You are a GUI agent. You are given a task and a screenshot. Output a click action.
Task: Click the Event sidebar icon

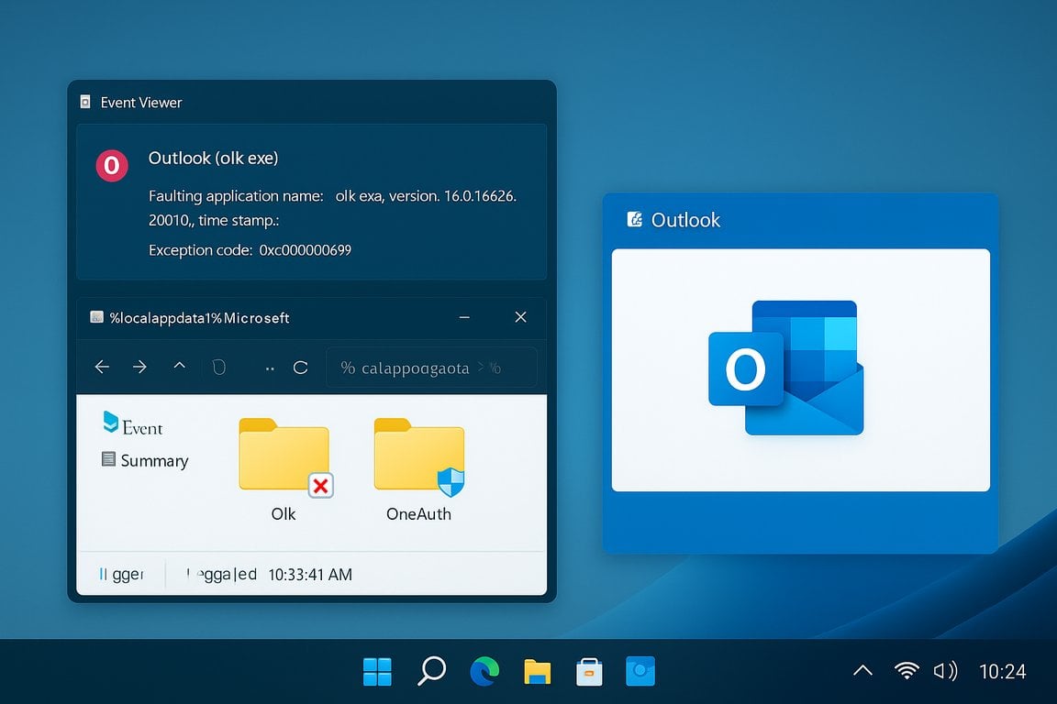(x=110, y=422)
